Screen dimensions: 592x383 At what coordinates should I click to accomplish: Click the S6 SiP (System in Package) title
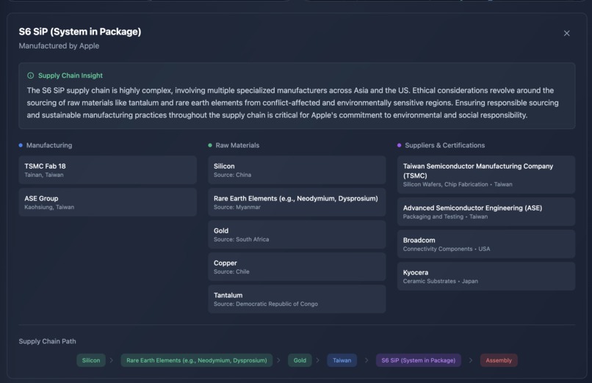(80, 32)
